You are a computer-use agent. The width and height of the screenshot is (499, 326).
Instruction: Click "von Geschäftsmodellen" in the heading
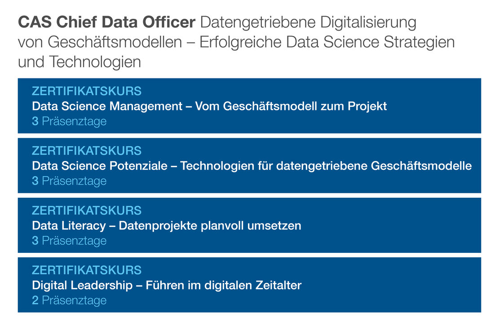click(x=100, y=42)
